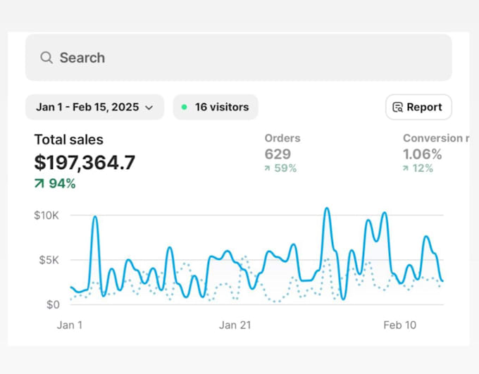Click the $5K axis label
Viewport: 479px width, 374px height.
(49, 260)
